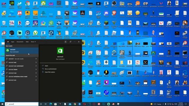Select the 'wsreset-run' web suggestion
Image resolution: width=189 pixels, height=106 pixels.
pyautogui.click(x=22, y=73)
